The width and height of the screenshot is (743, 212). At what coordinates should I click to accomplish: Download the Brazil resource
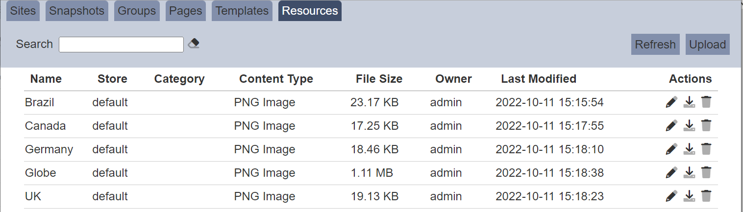[x=689, y=102]
